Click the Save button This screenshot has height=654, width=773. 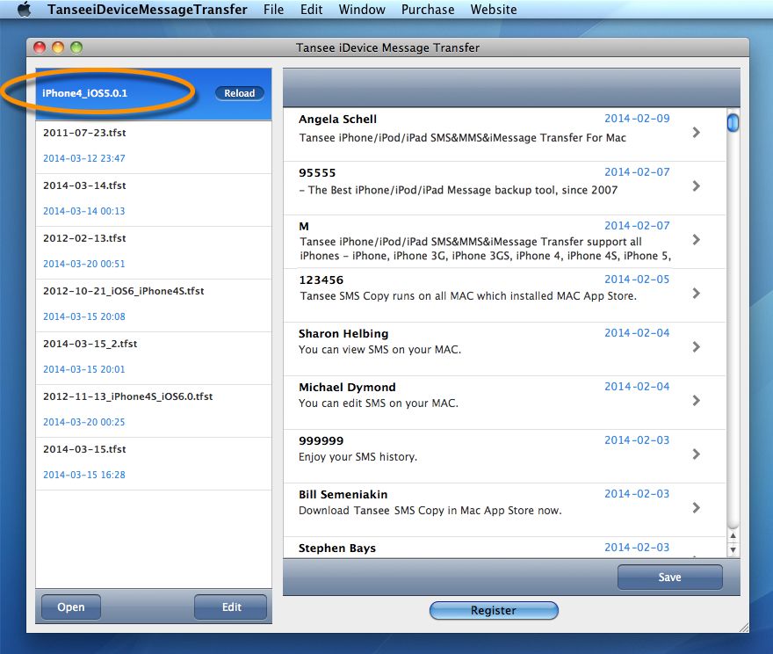pos(670,577)
